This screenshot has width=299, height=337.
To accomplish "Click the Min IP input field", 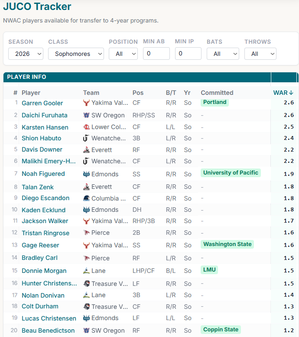I will pyautogui.click(x=188, y=54).
